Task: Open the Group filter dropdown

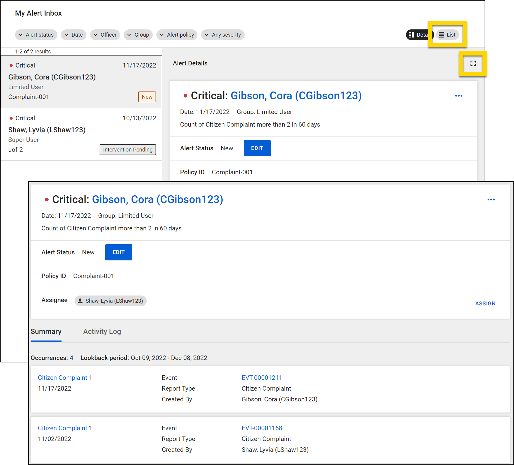Action: point(138,35)
